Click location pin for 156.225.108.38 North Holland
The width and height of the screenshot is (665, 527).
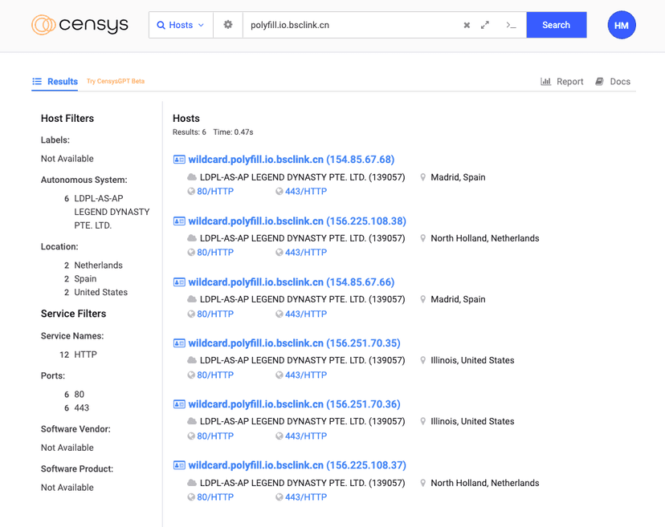pos(422,238)
